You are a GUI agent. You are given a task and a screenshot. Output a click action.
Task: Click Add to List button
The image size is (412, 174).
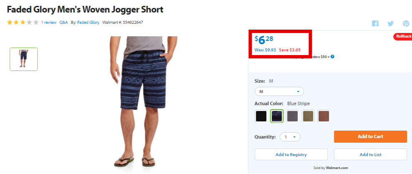click(371, 154)
